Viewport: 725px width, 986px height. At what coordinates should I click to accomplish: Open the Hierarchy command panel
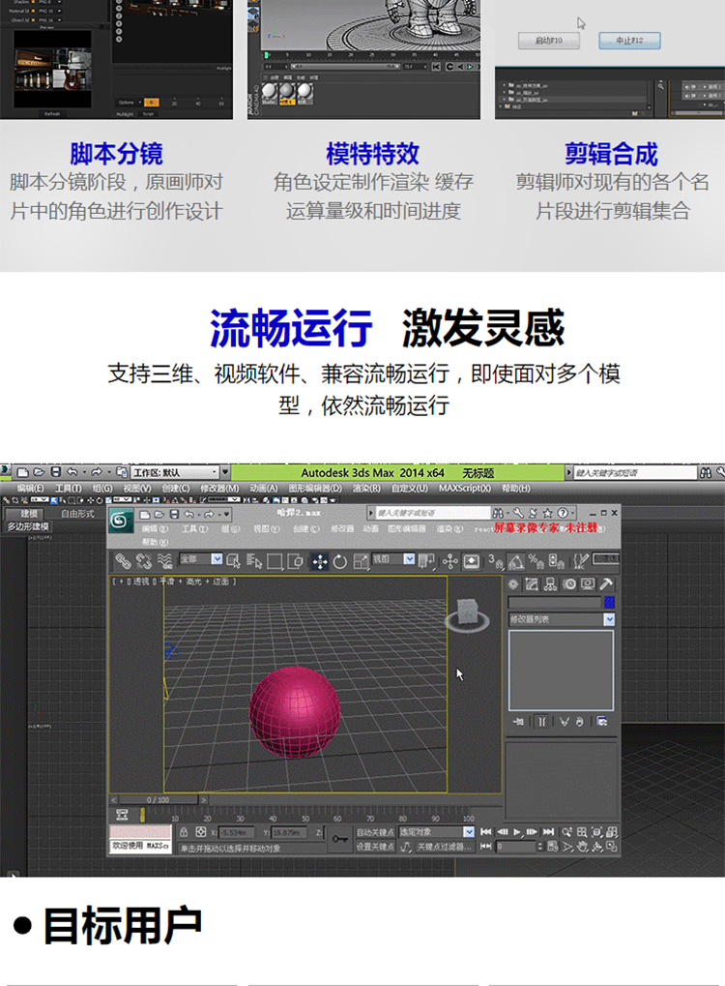click(x=550, y=584)
